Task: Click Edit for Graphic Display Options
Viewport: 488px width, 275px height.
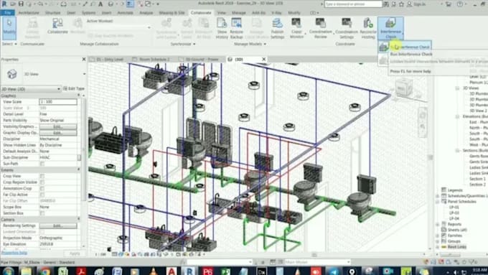Action: [58, 133]
